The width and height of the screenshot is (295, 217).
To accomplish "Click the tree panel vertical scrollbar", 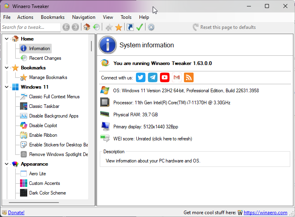I will coord(91,46).
